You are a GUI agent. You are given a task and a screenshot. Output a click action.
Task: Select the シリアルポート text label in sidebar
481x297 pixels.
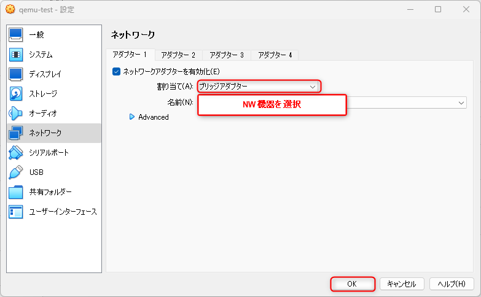[49, 152]
